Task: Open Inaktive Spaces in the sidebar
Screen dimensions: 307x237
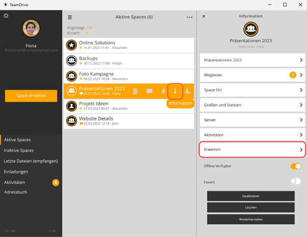Action: click(x=19, y=150)
